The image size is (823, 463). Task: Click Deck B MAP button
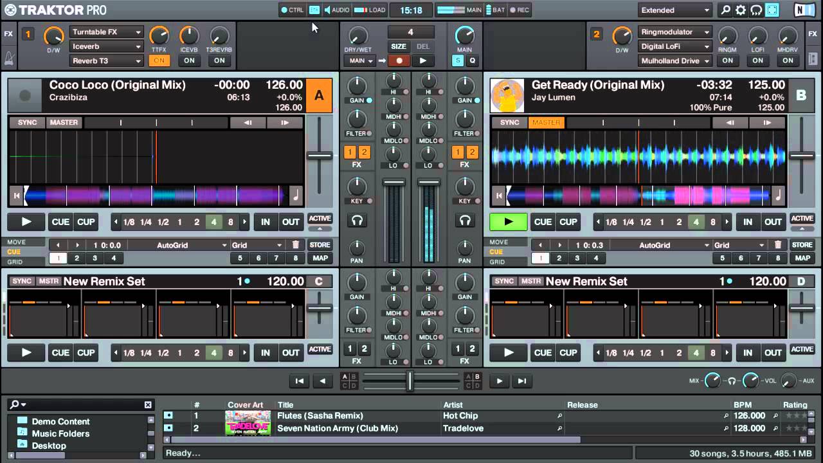[802, 258]
